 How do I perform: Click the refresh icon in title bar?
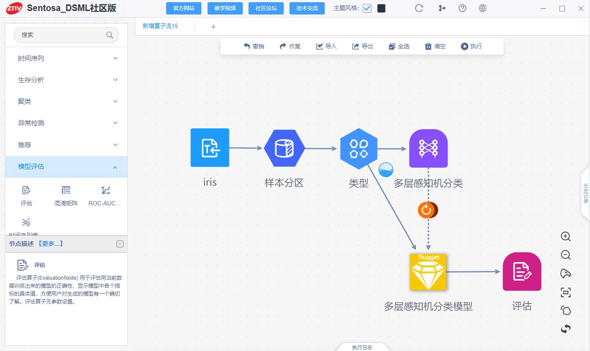point(419,8)
